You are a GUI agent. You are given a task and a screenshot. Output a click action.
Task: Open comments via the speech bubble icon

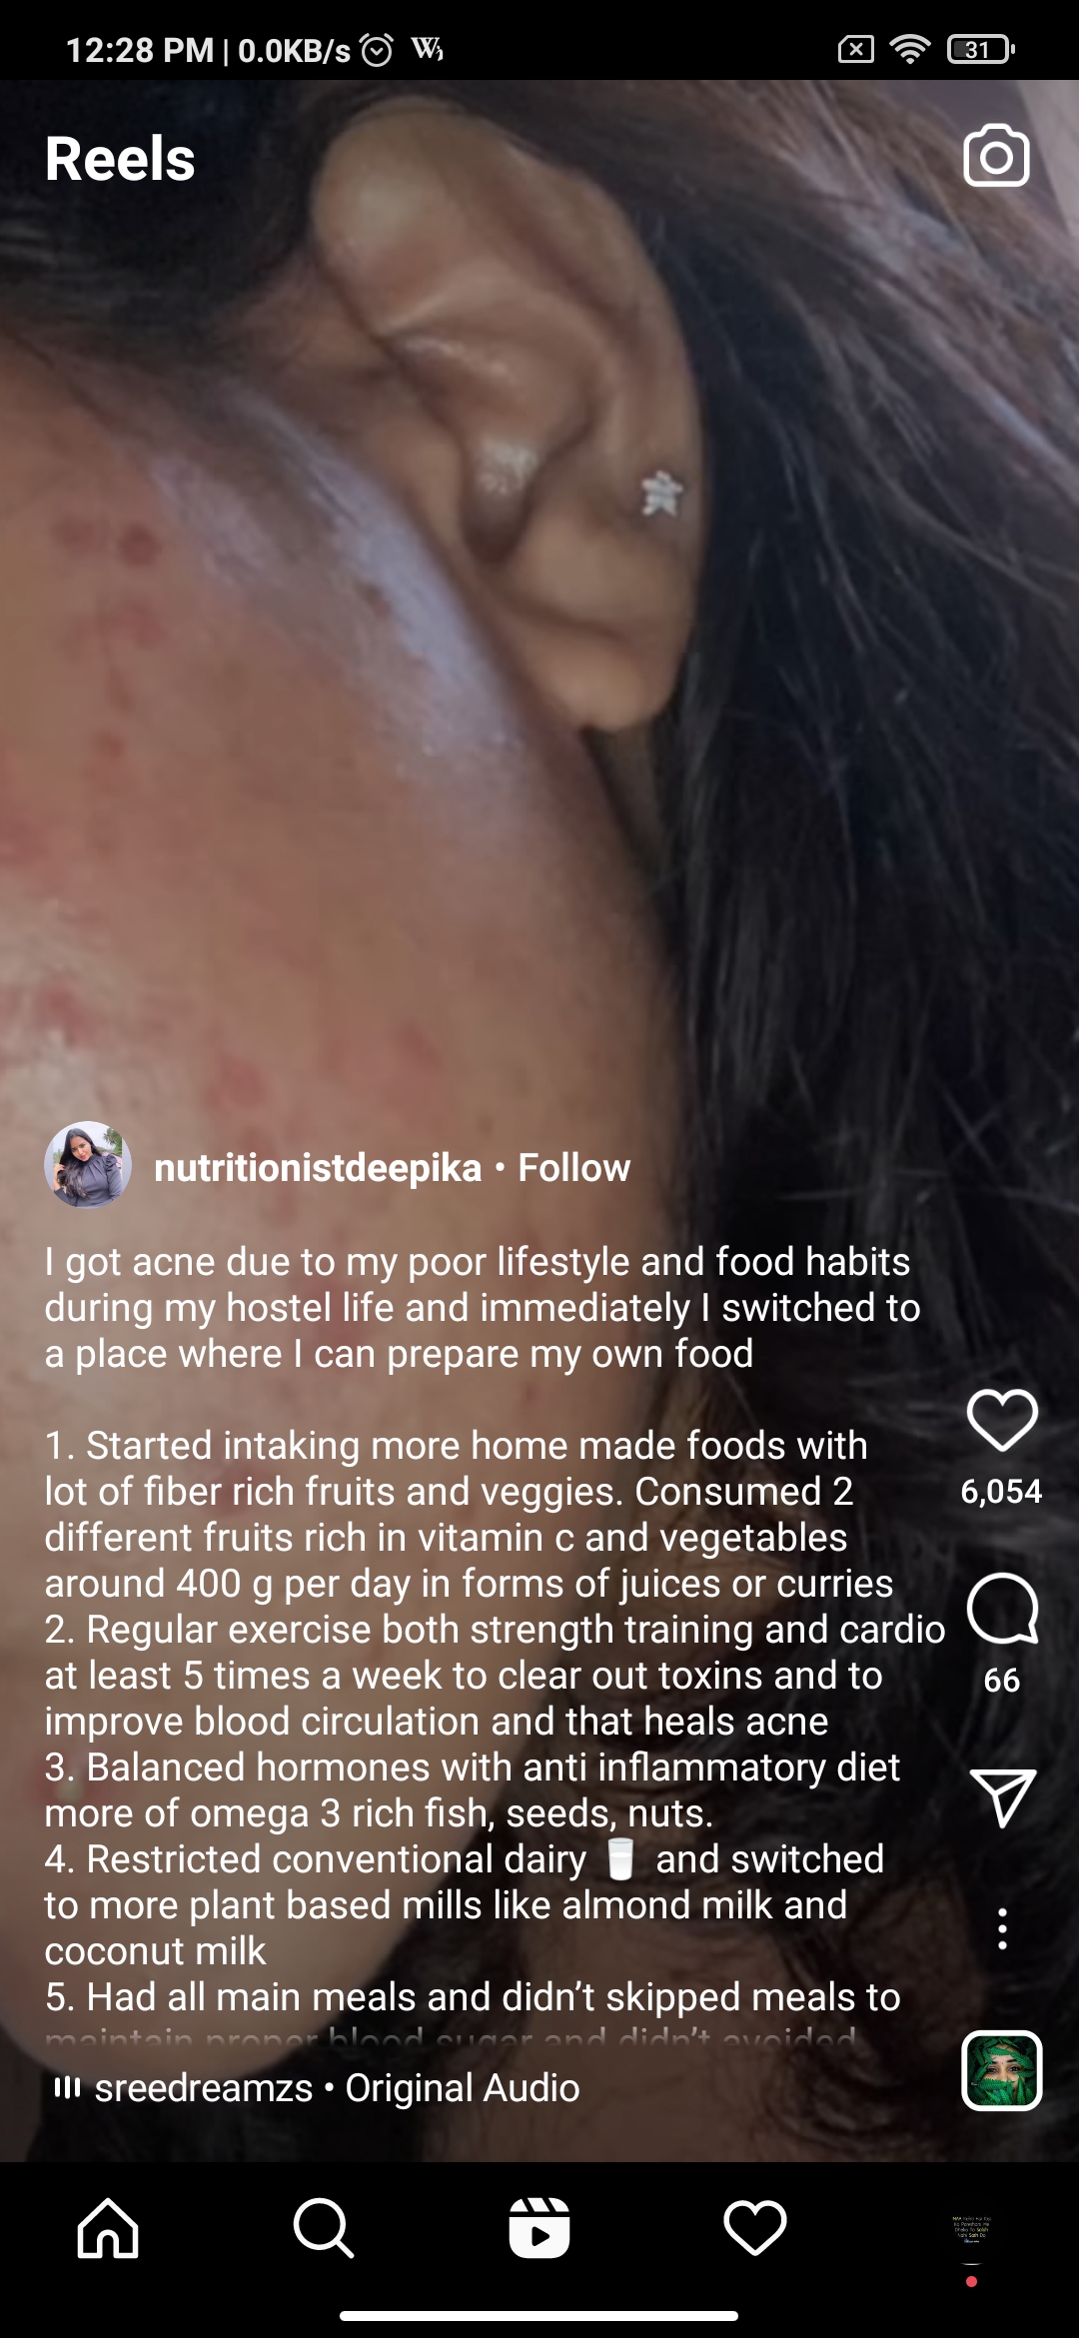(1002, 1610)
